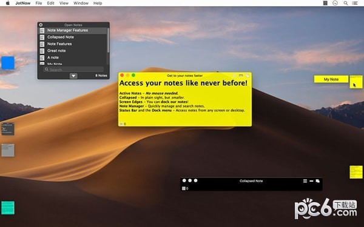
Task: Click the collapse bar icon on yellow note
Action: 241,76
